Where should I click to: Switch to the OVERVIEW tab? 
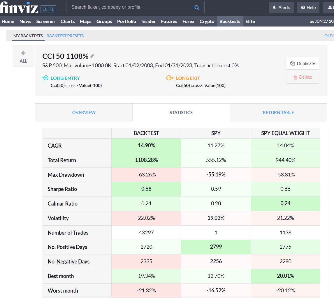click(84, 112)
